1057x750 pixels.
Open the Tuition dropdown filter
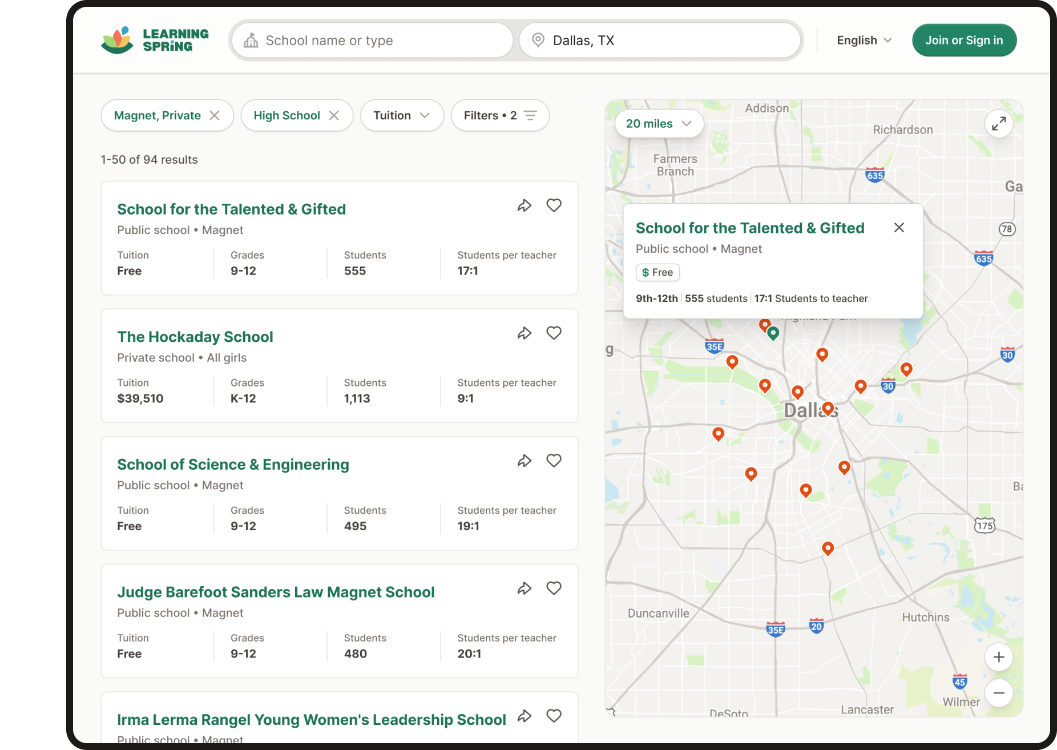[401, 116]
